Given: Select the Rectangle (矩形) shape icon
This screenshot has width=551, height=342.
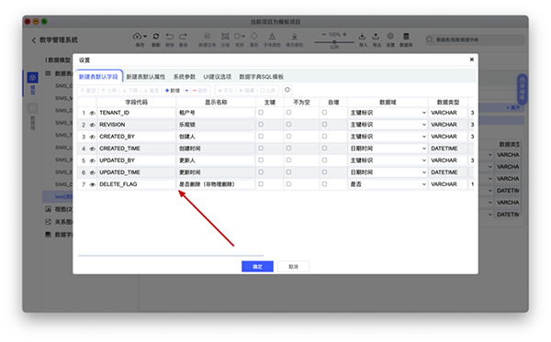Looking at the screenshot, I should click(237, 36).
